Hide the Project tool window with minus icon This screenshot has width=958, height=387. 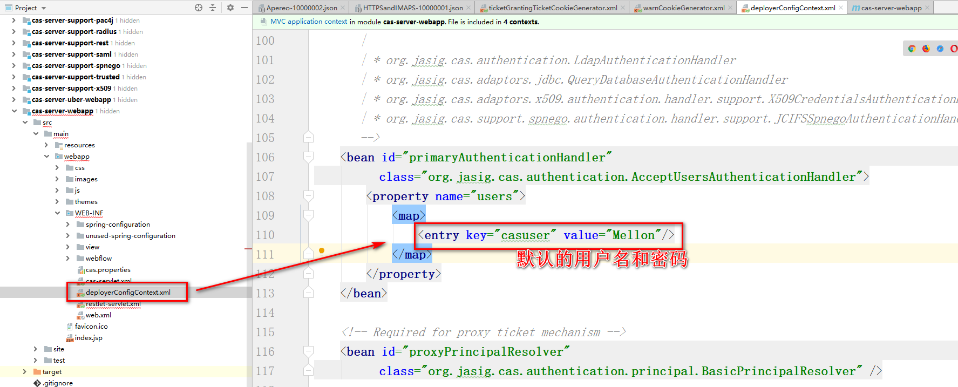tap(244, 8)
